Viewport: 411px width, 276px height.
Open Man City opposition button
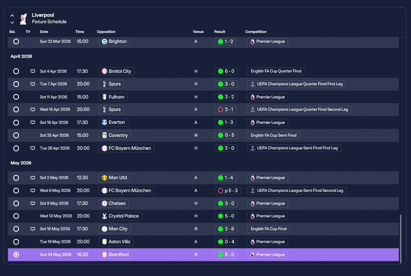115,229
